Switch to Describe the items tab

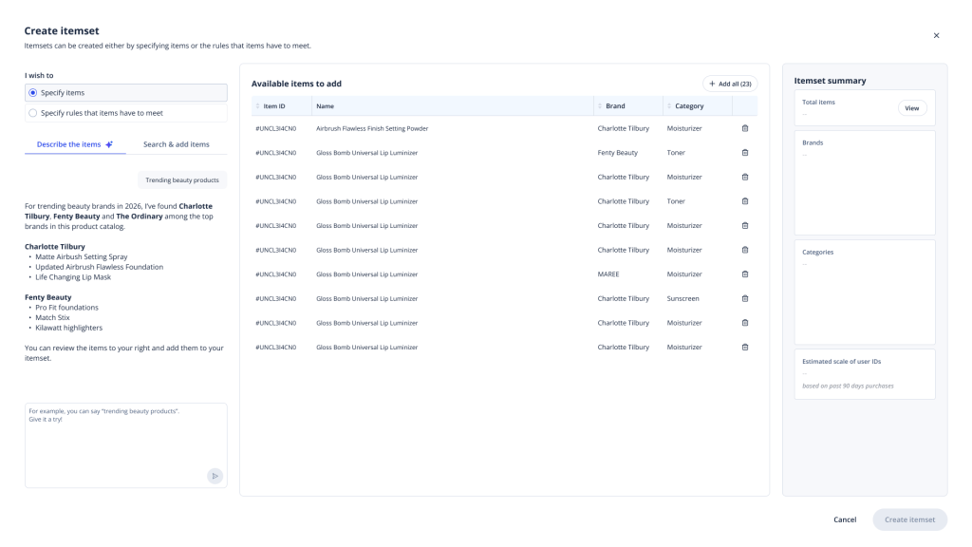click(75, 144)
